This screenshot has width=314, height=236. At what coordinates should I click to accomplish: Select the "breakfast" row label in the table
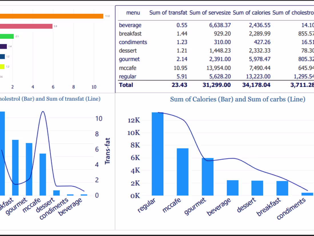(130, 34)
